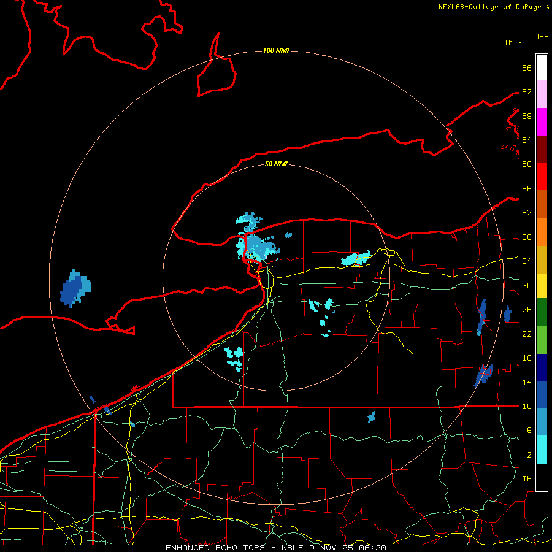Click the legend value '2'

coord(529,455)
